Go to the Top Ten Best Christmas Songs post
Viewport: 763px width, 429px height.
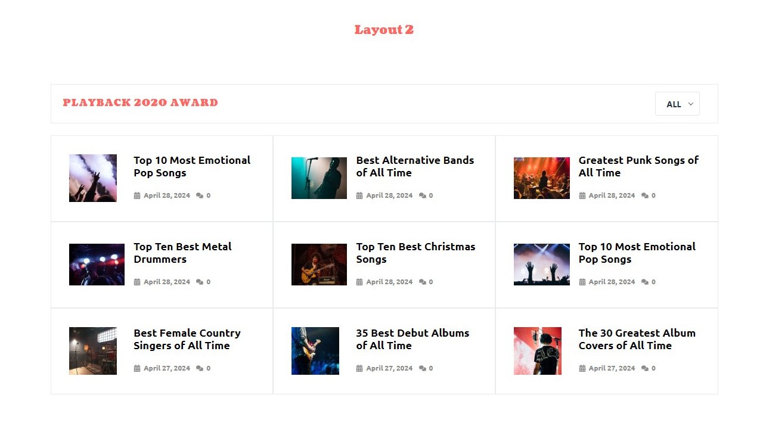(x=415, y=253)
